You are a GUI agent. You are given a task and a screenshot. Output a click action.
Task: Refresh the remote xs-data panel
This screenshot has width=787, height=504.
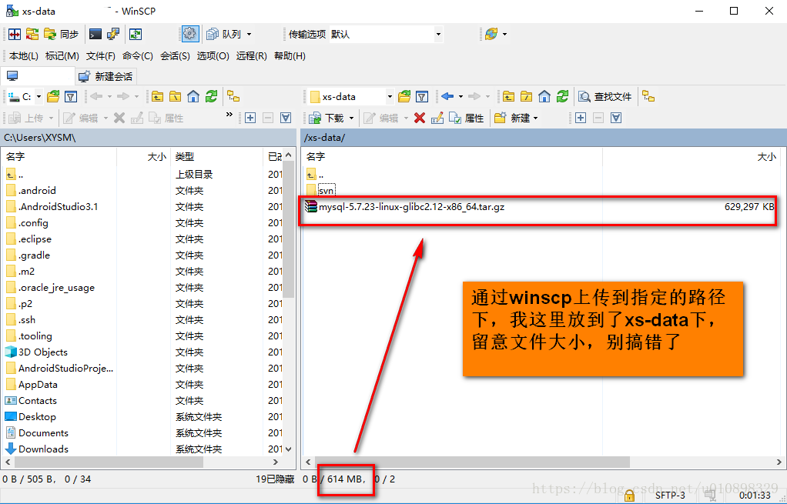pyautogui.click(x=563, y=96)
